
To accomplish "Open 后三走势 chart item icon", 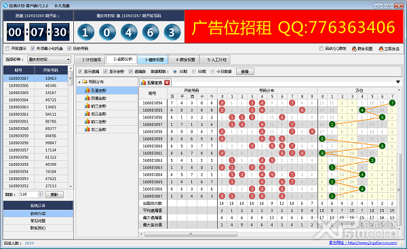I will [x=88, y=114].
